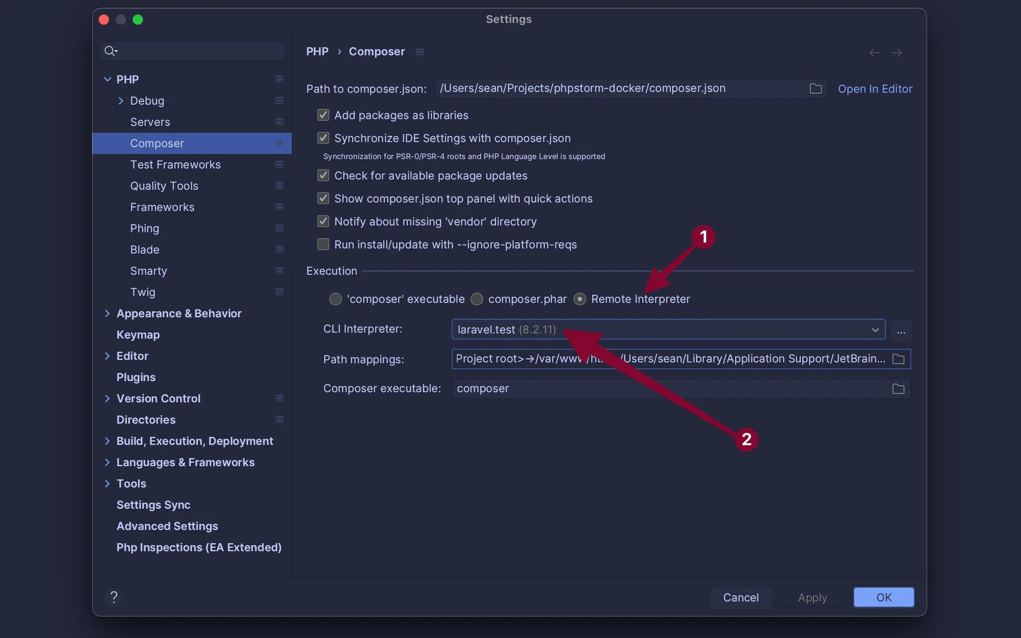
Task: Click the OK button
Action: [884, 597]
